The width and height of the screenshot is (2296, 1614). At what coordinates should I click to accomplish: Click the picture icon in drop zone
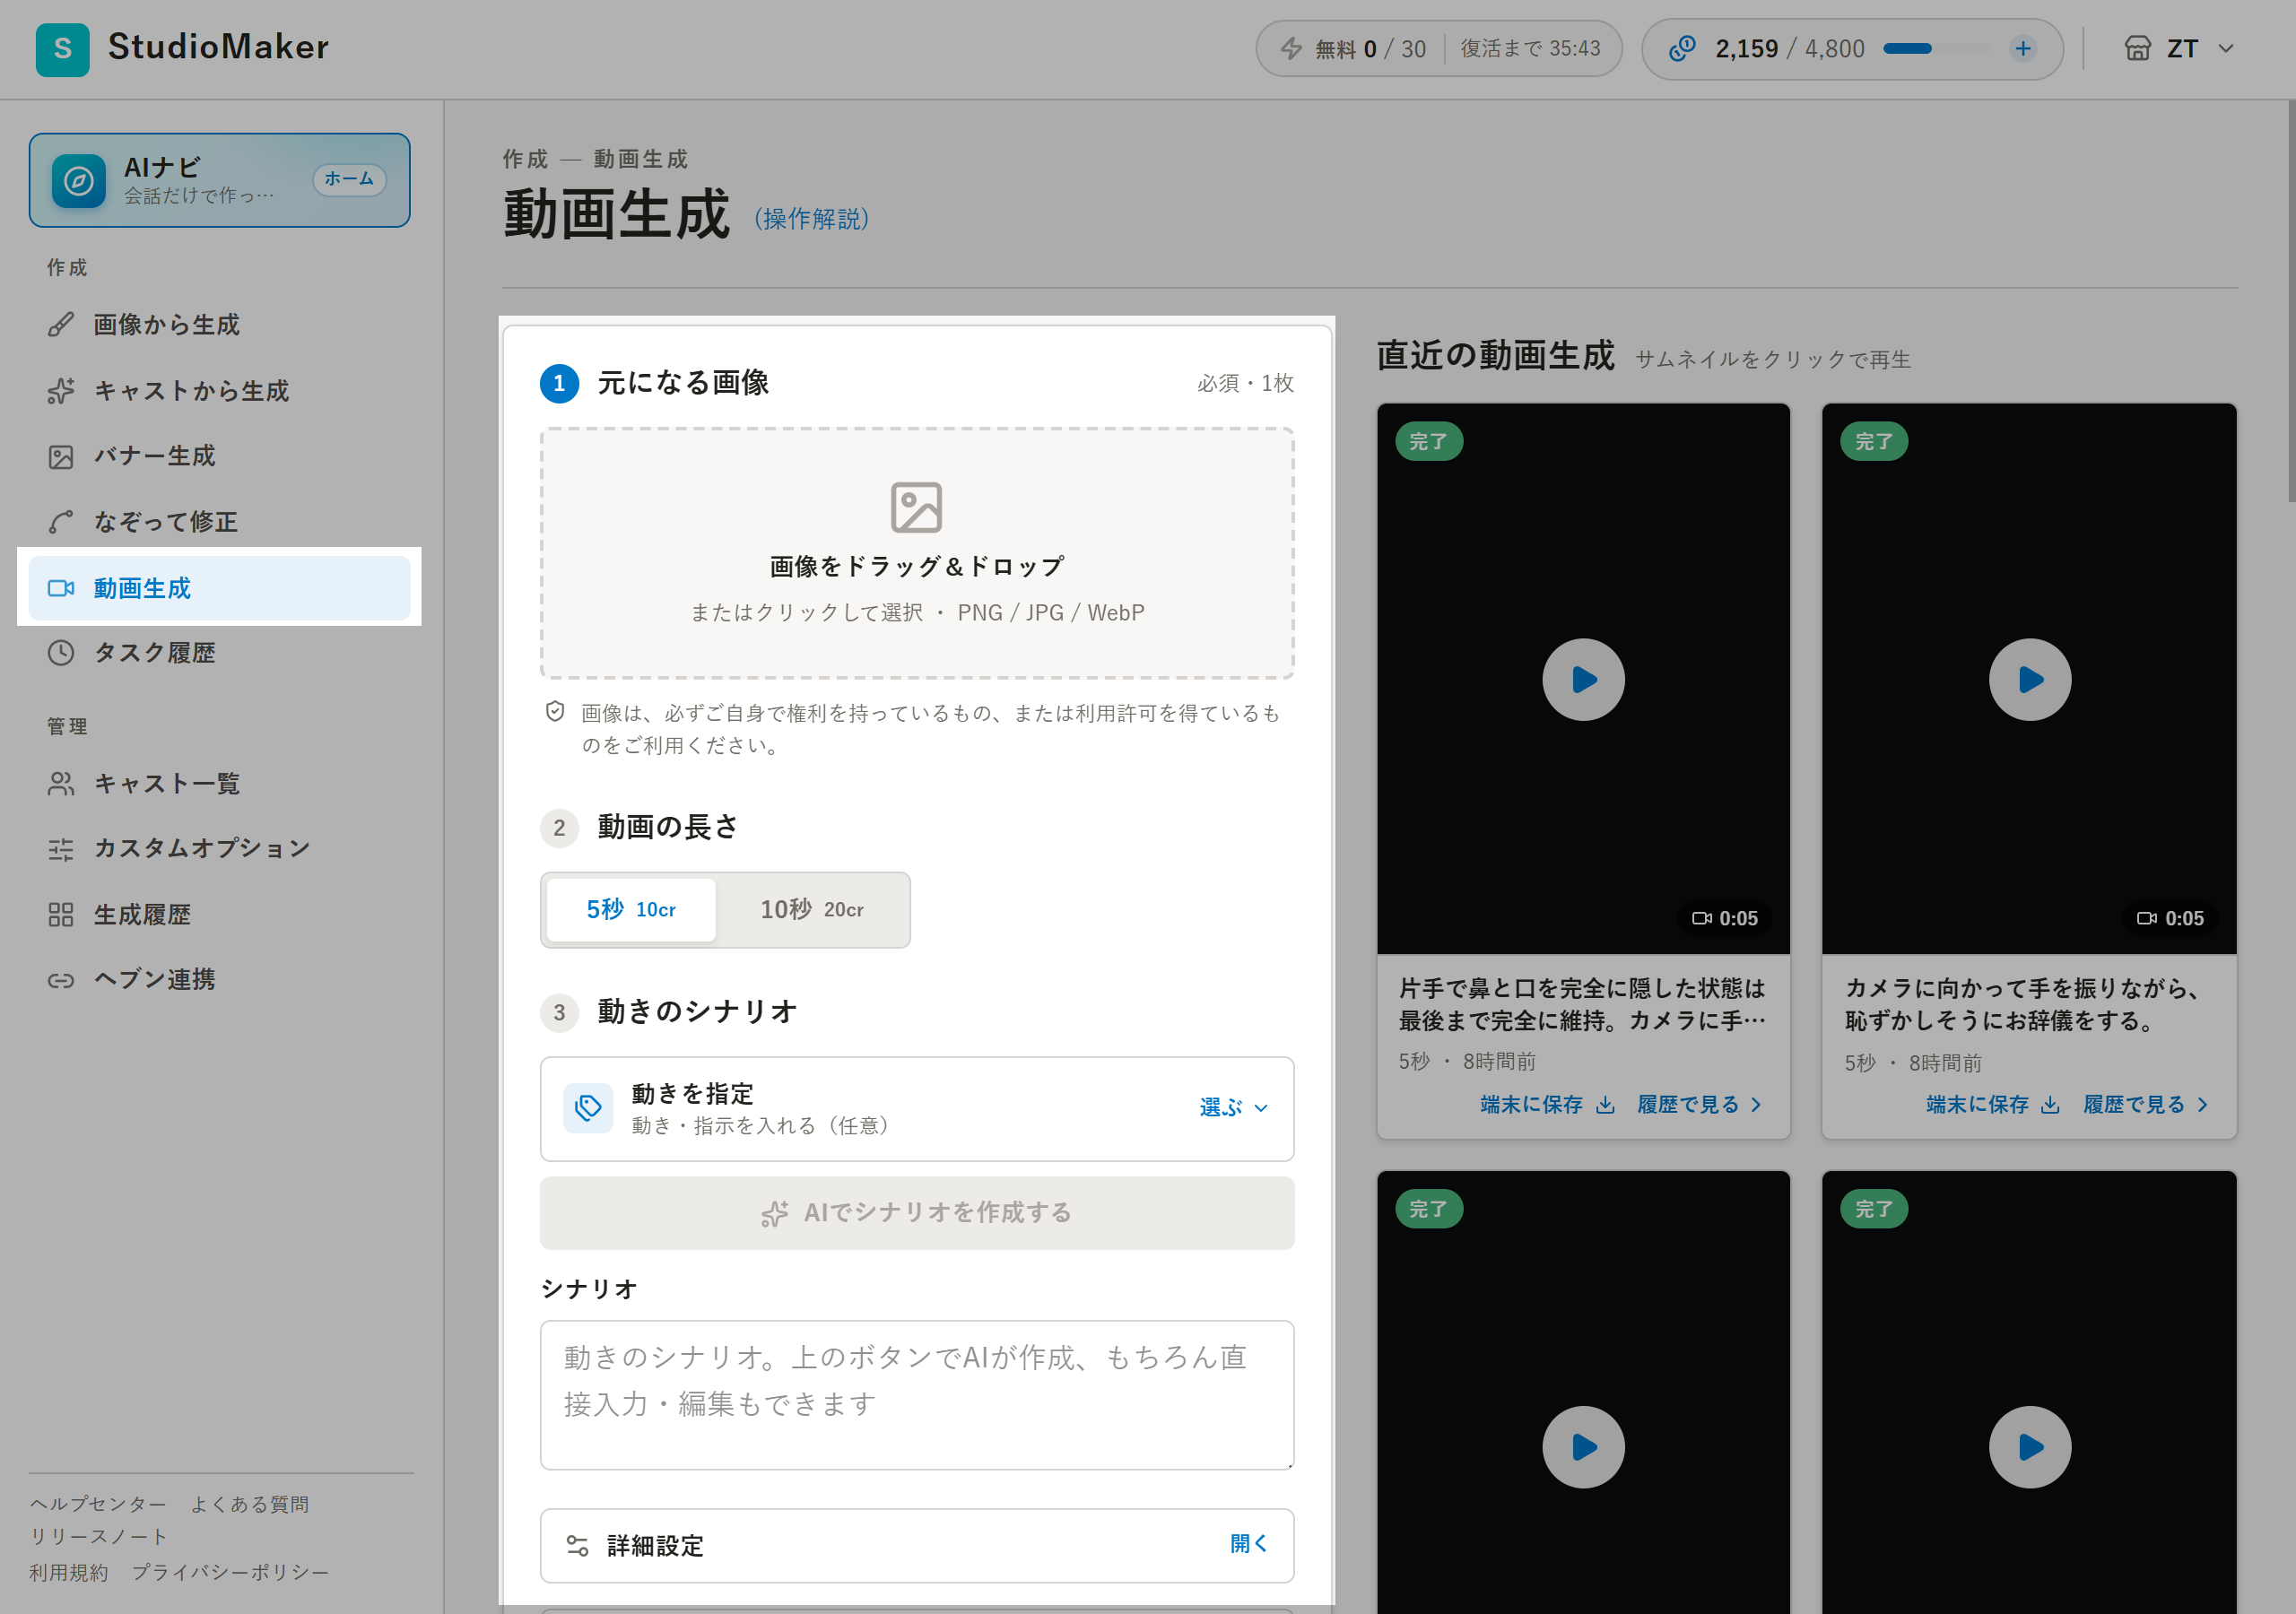[x=917, y=507]
